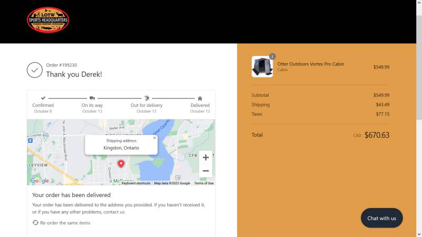Click the re-order refresh arrows icon
The image size is (422, 237).
pos(35,222)
